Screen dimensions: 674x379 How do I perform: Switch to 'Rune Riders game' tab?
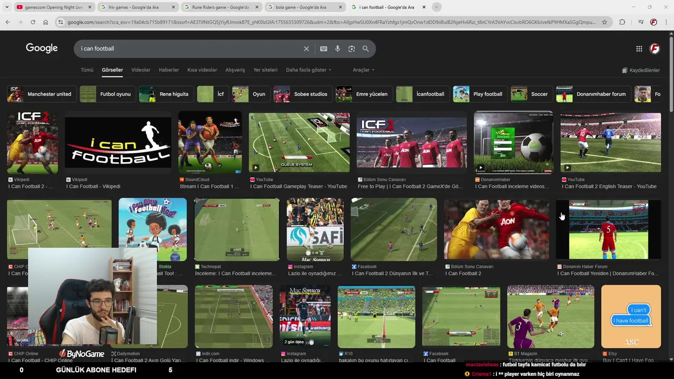(220, 7)
